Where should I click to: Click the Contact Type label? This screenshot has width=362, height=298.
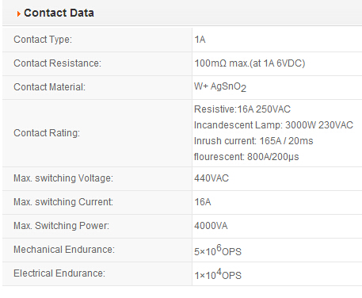coord(43,40)
